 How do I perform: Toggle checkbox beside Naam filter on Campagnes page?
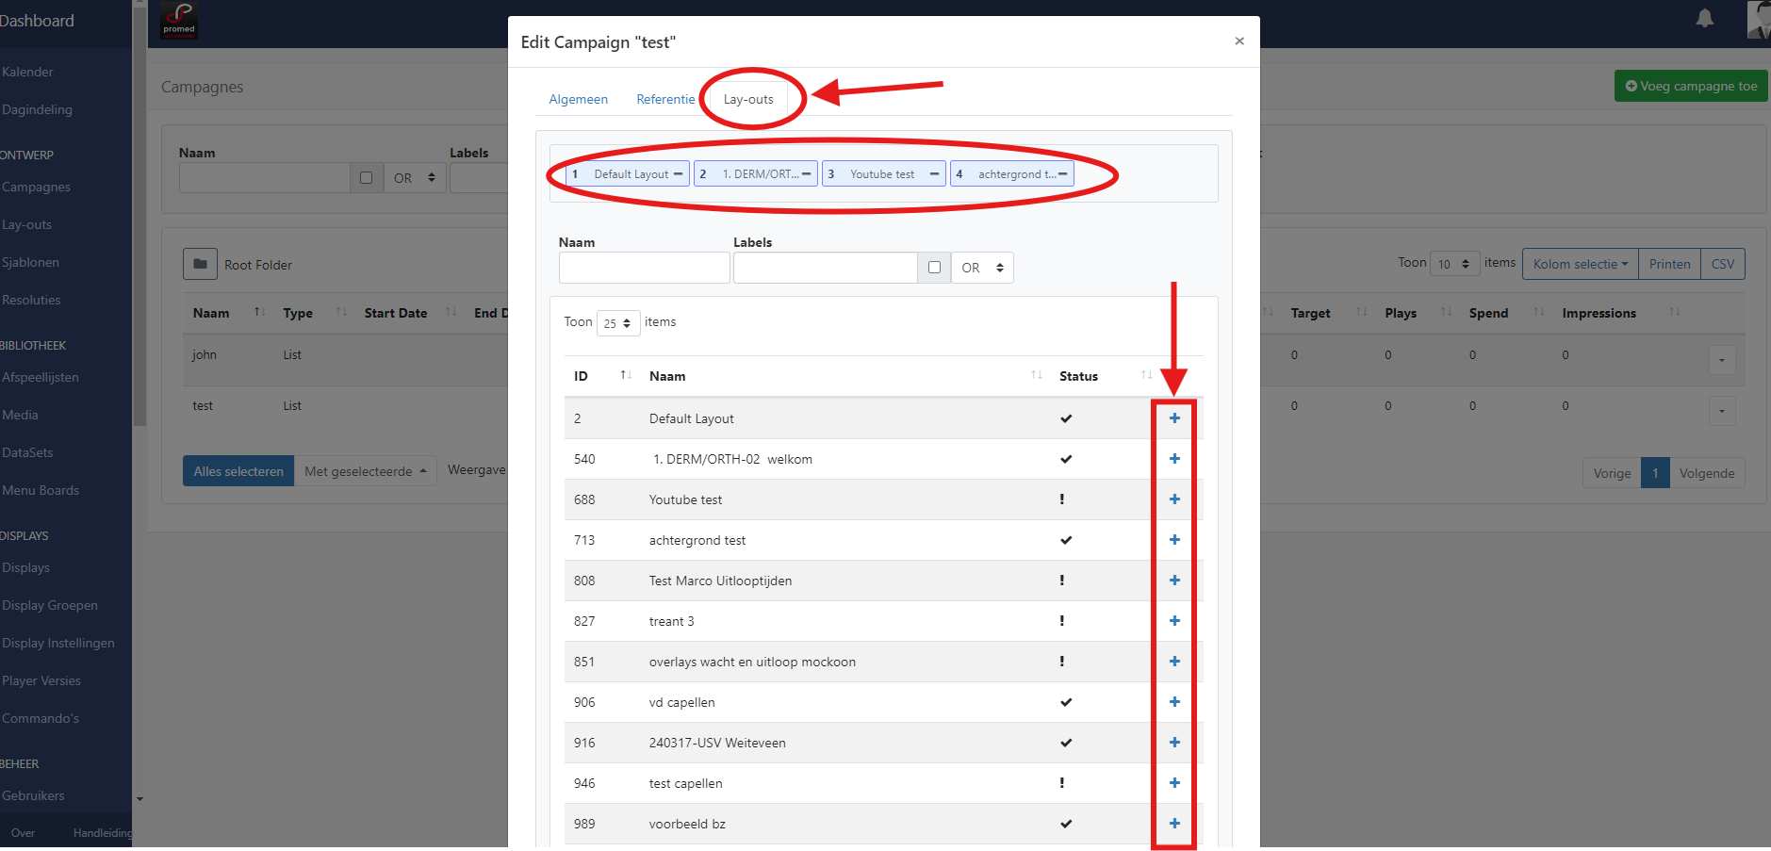tap(367, 178)
